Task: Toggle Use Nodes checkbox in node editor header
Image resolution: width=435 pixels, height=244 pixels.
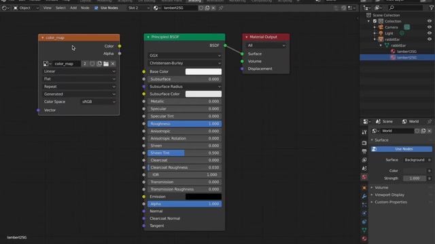Action: pyautogui.click(x=96, y=8)
